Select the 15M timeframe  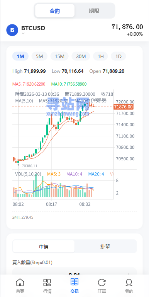[60, 56]
